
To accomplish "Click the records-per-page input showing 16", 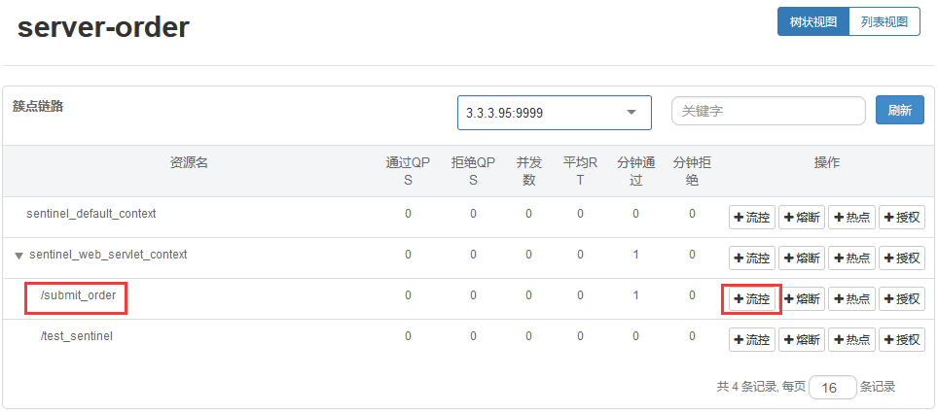I will [x=832, y=387].
